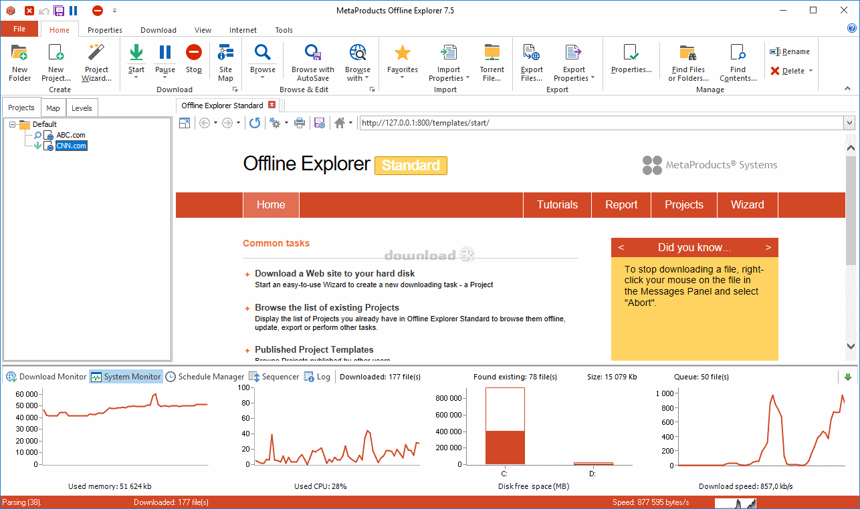Click the red Stop download icon

coord(194,53)
